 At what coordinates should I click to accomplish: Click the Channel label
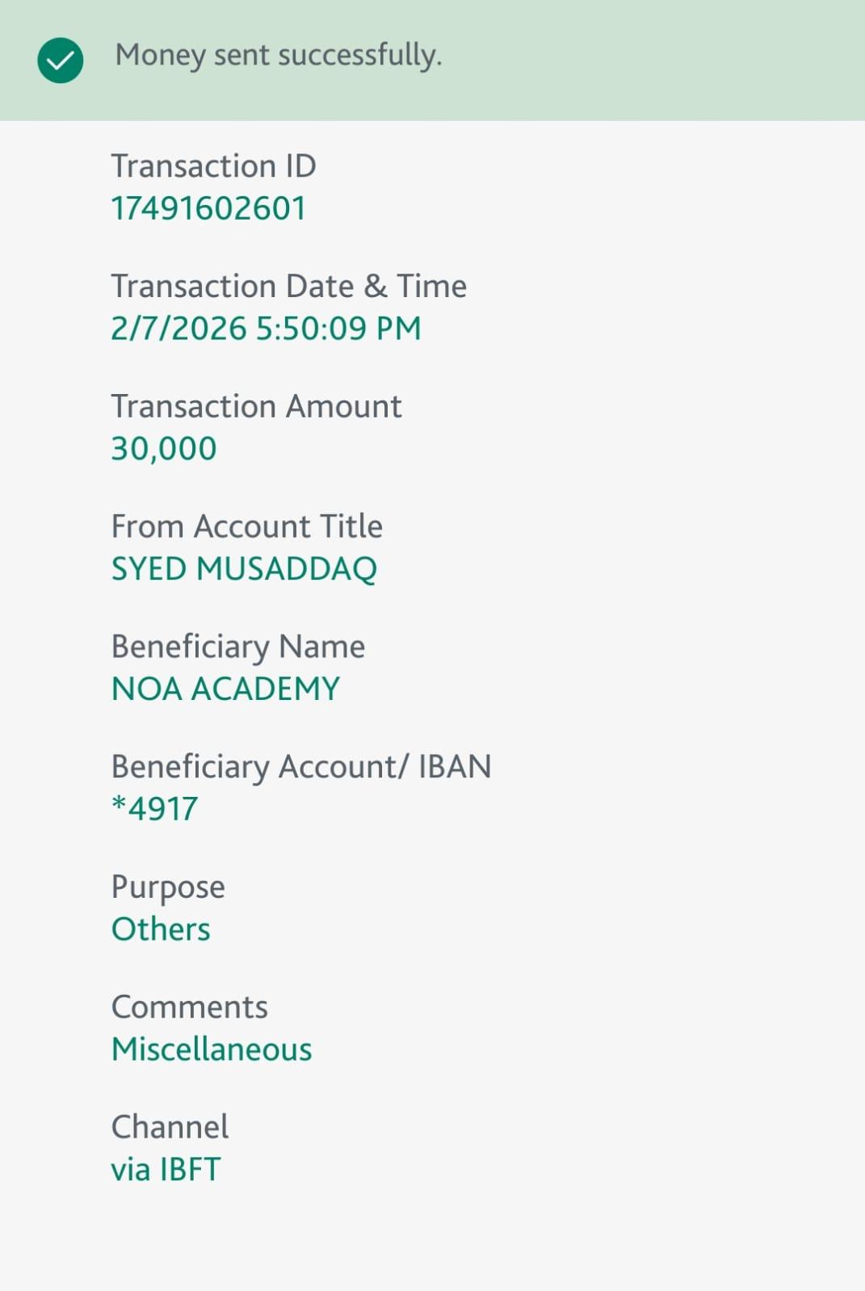170,1127
